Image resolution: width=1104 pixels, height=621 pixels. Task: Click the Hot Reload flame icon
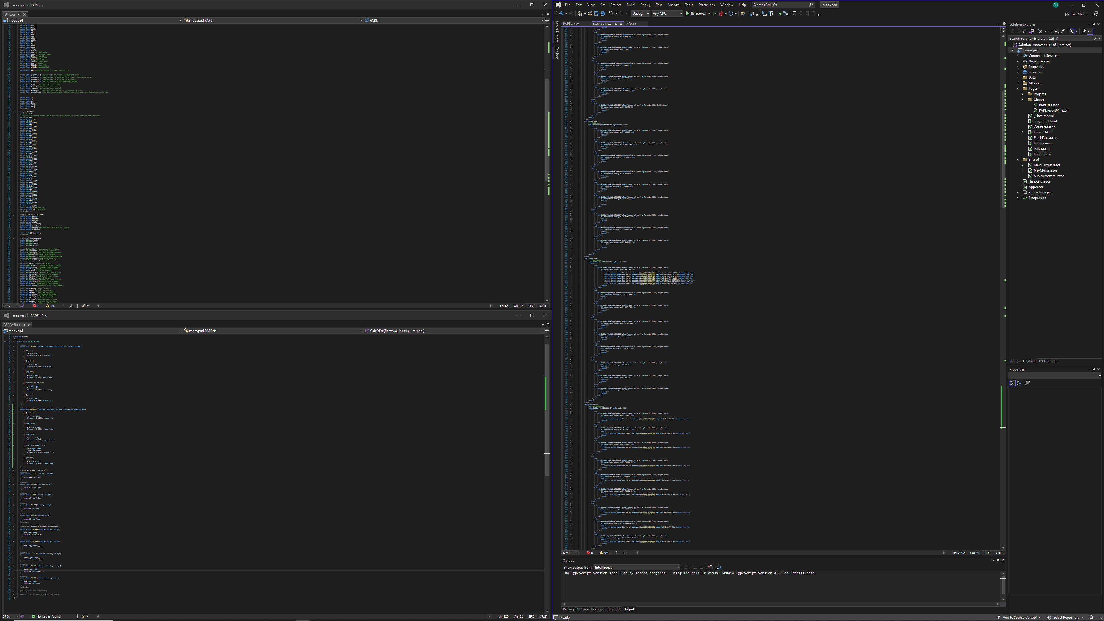(721, 14)
